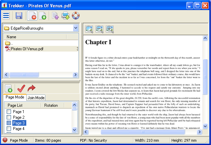Image resolution: width=211 pixels, height=145 pixels.
Task: Click the PDF icon beside Pirates Of Venus
Action: 8,49
